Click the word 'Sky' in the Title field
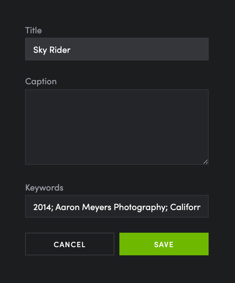This screenshot has height=283, width=235. (40, 50)
